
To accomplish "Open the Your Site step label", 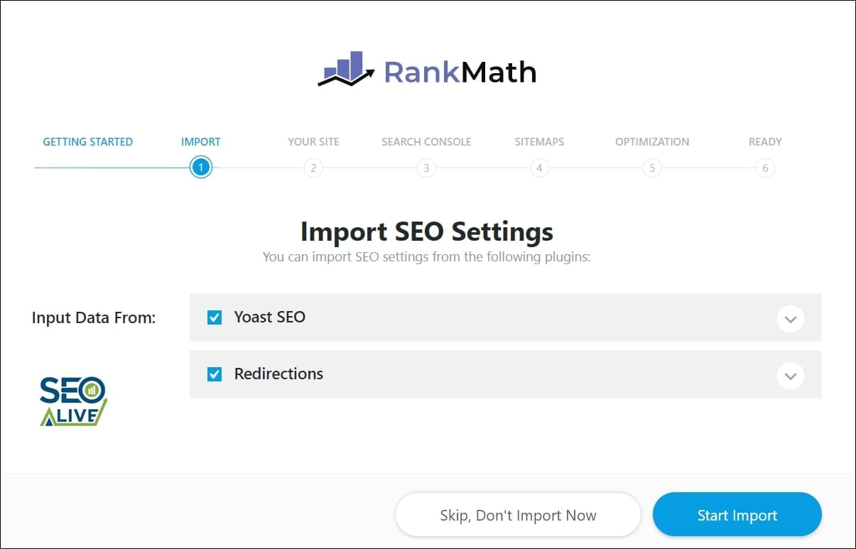I will point(313,141).
